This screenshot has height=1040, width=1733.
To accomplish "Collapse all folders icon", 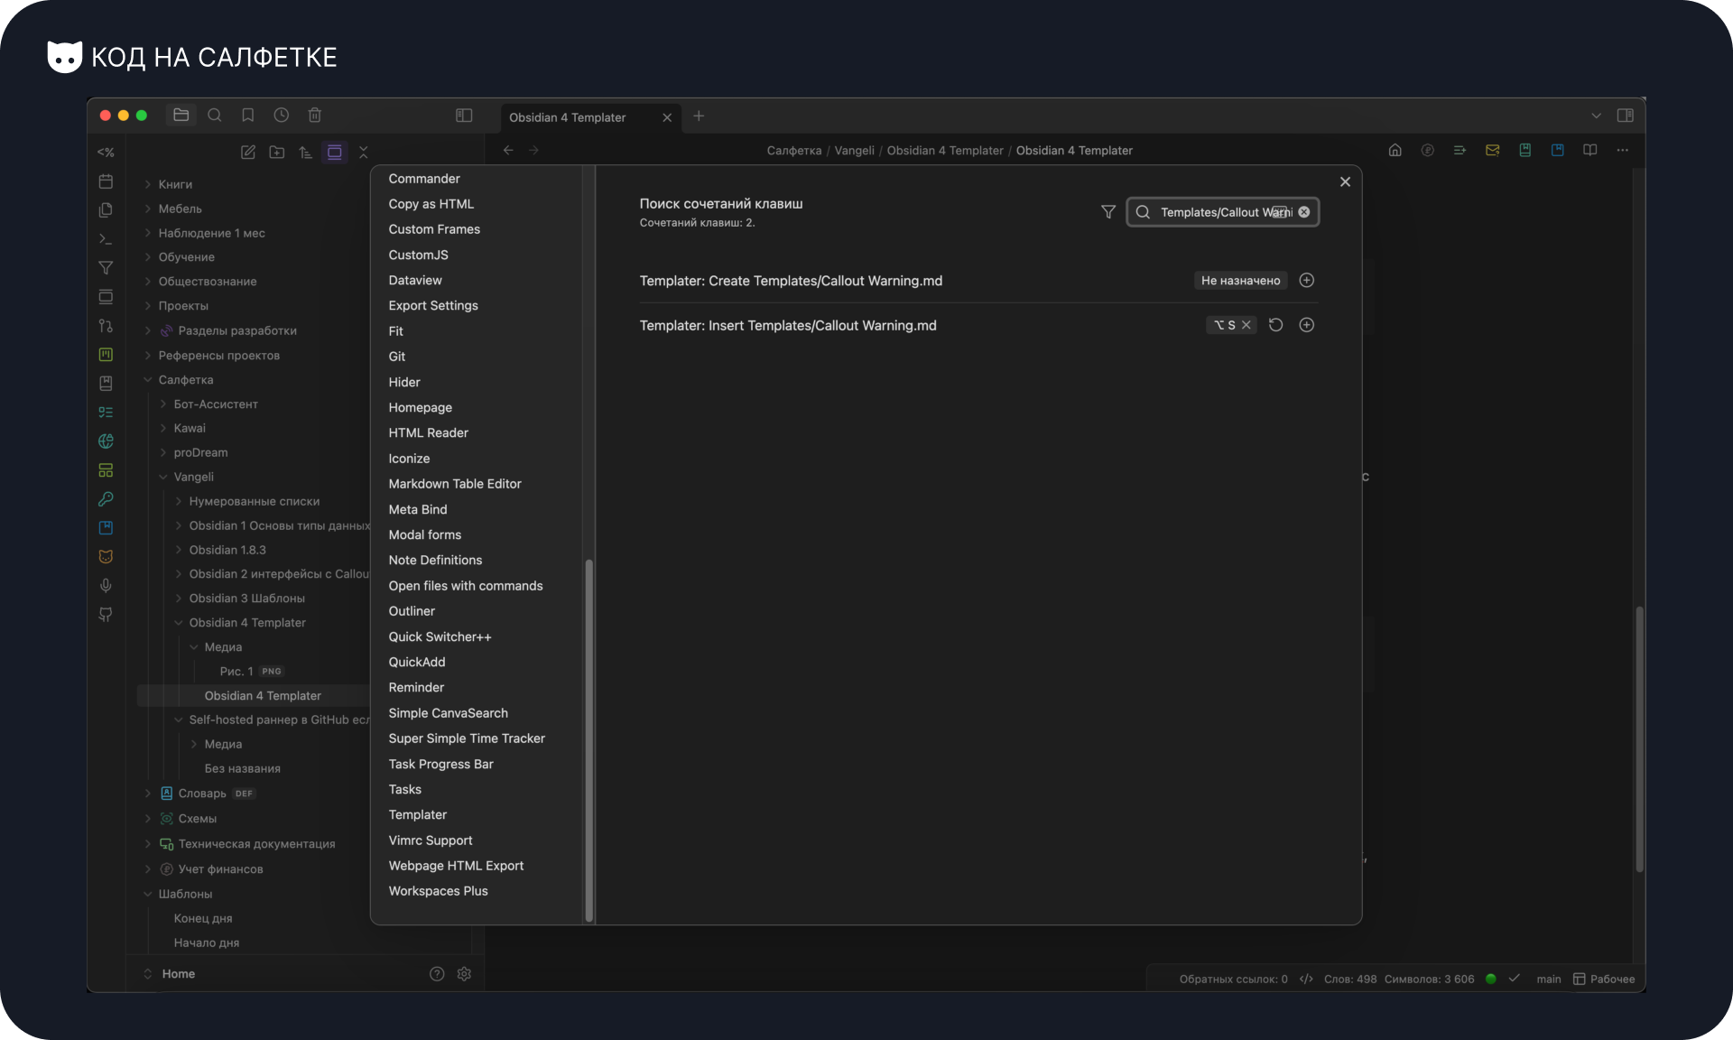I will click(364, 153).
